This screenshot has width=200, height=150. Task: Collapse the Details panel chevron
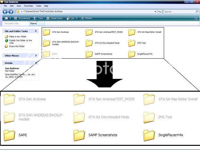36,63
